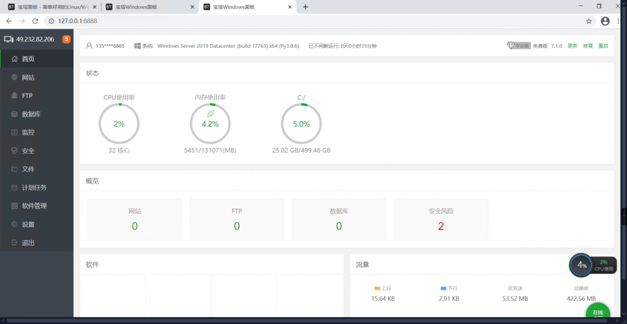
Task: Open the 安全风险 card showing 2
Action: [441, 219]
